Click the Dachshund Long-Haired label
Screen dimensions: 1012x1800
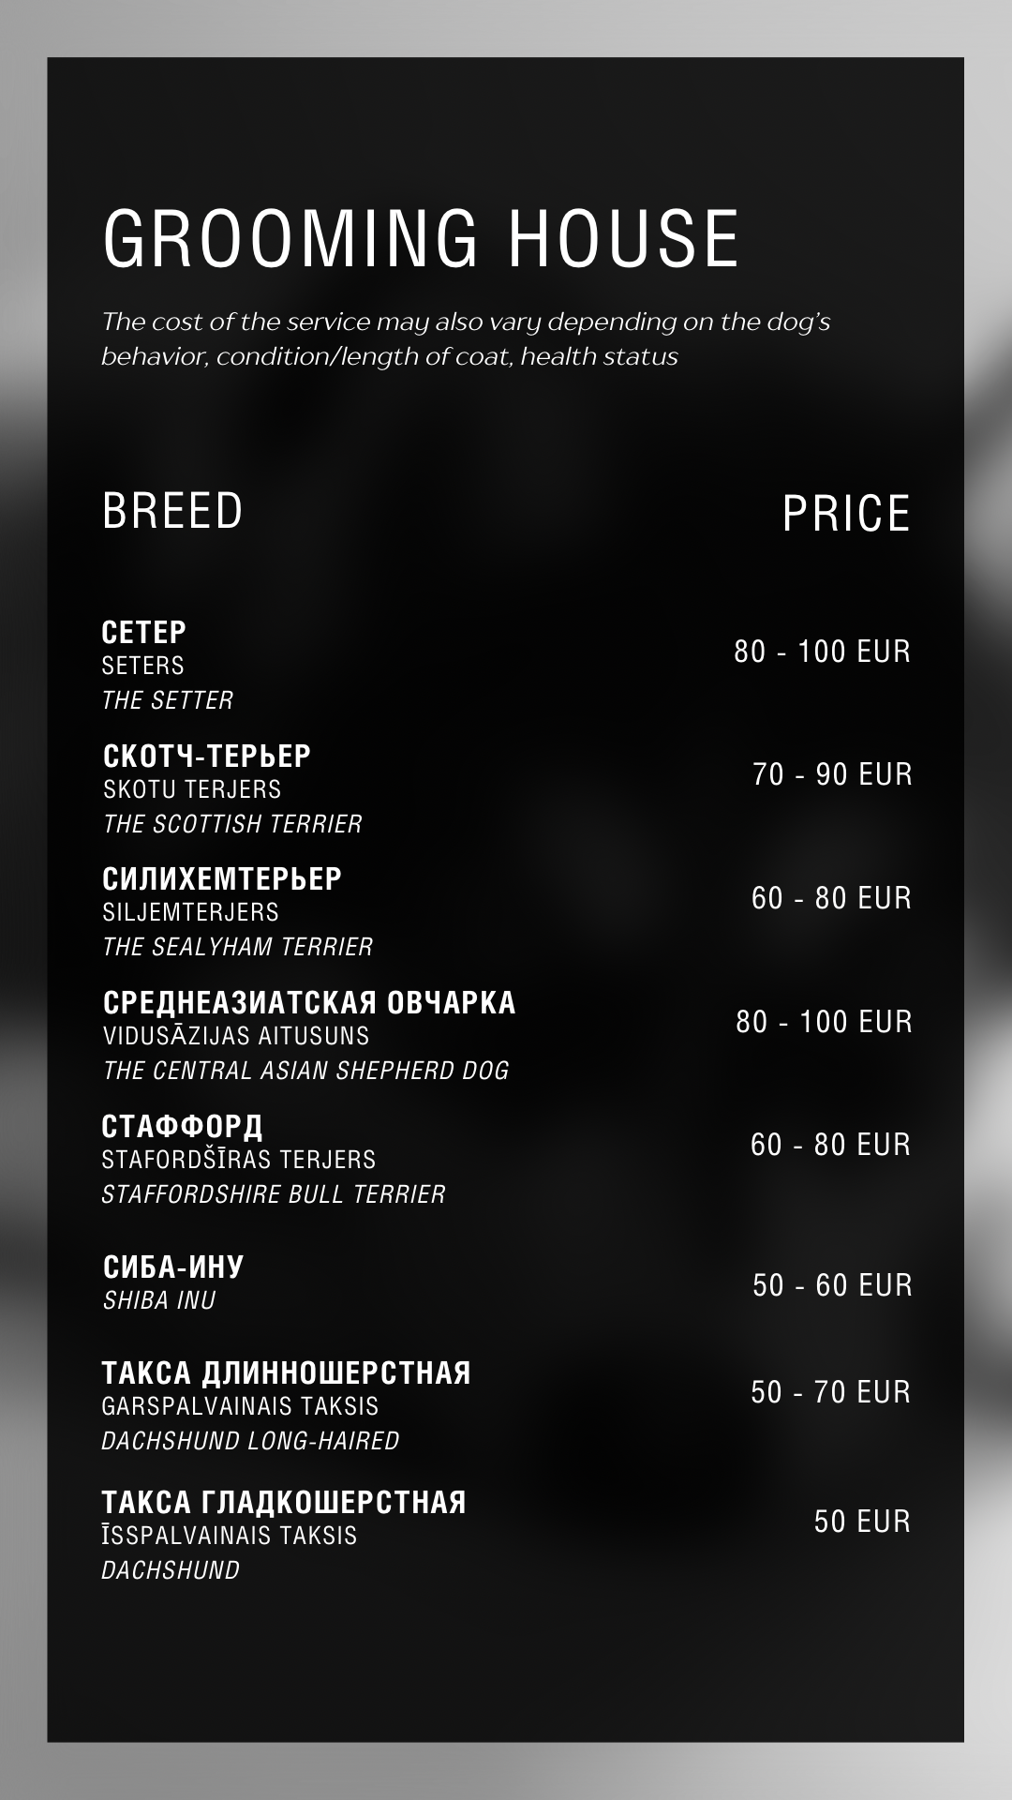pos(251,1441)
